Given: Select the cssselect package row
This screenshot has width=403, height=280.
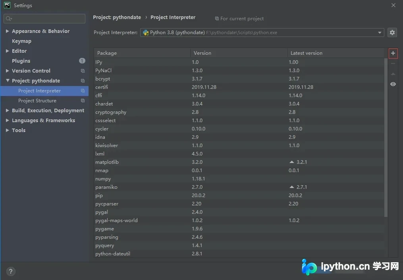Looking at the screenshot, I should click(x=239, y=120).
